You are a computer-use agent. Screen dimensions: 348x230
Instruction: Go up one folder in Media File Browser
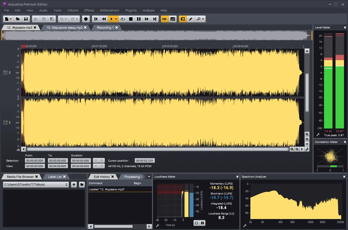point(74,185)
